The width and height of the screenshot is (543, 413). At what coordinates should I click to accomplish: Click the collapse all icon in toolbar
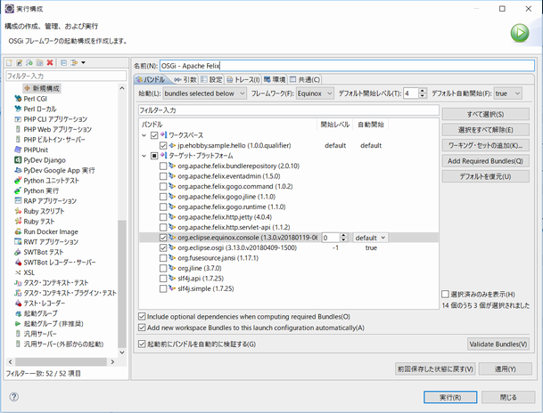tap(63, 63)
